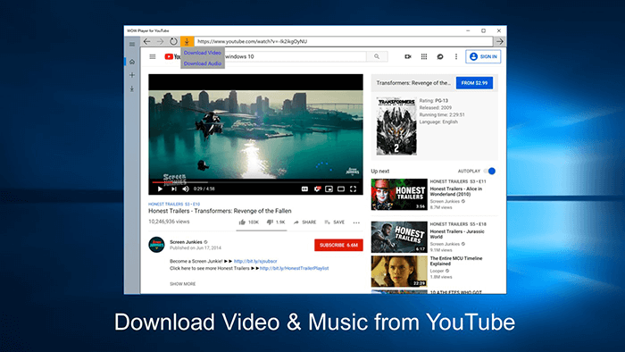Image resolution: width=625 pixels, height=352 pixels.
Task: Open Jurassic World Honest Trailer thumbnail
Action: pyautogui.click(x=399, y=237)
